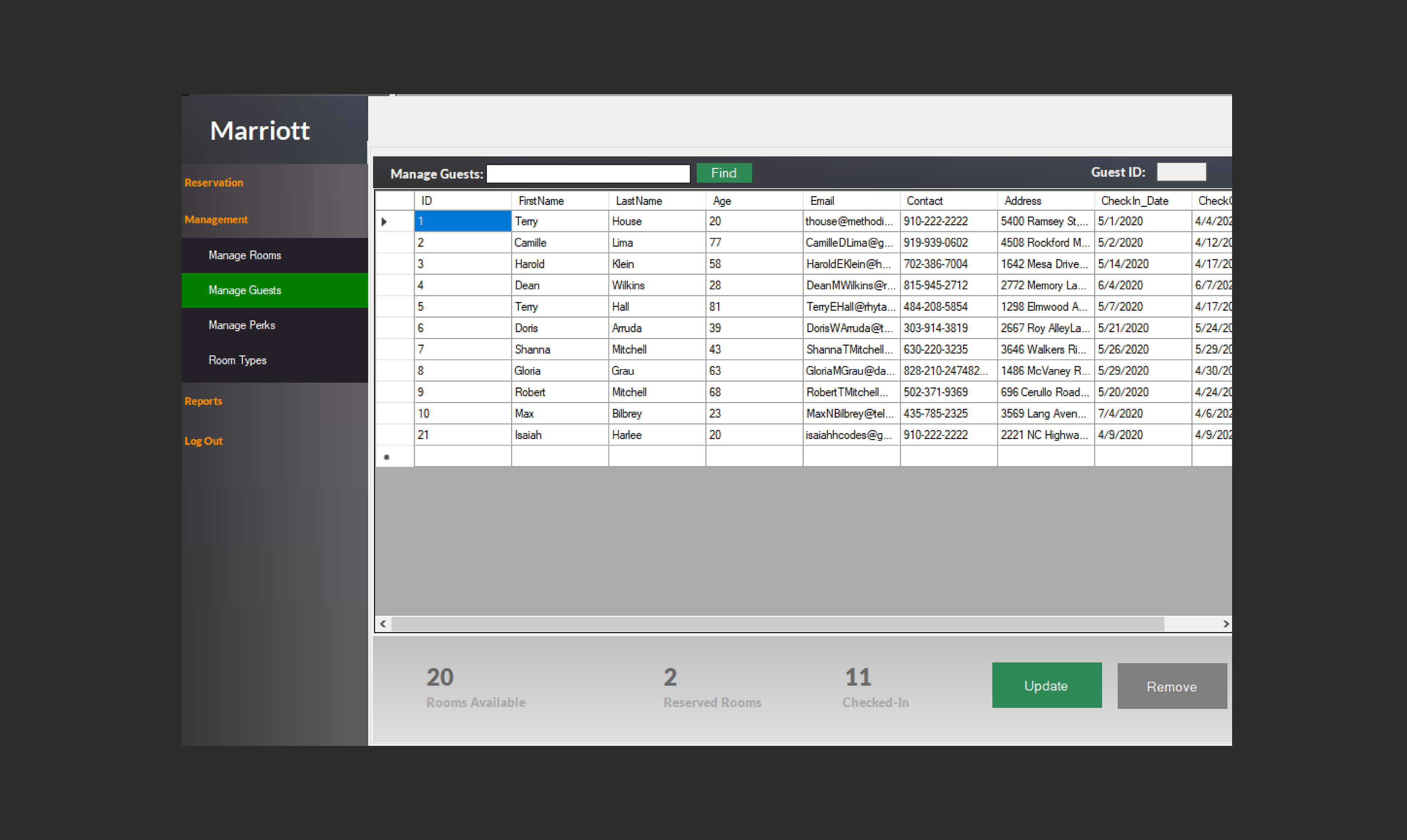1407x840 pixels.
Task: Sort by the Age column header
Action: [754, 201]
